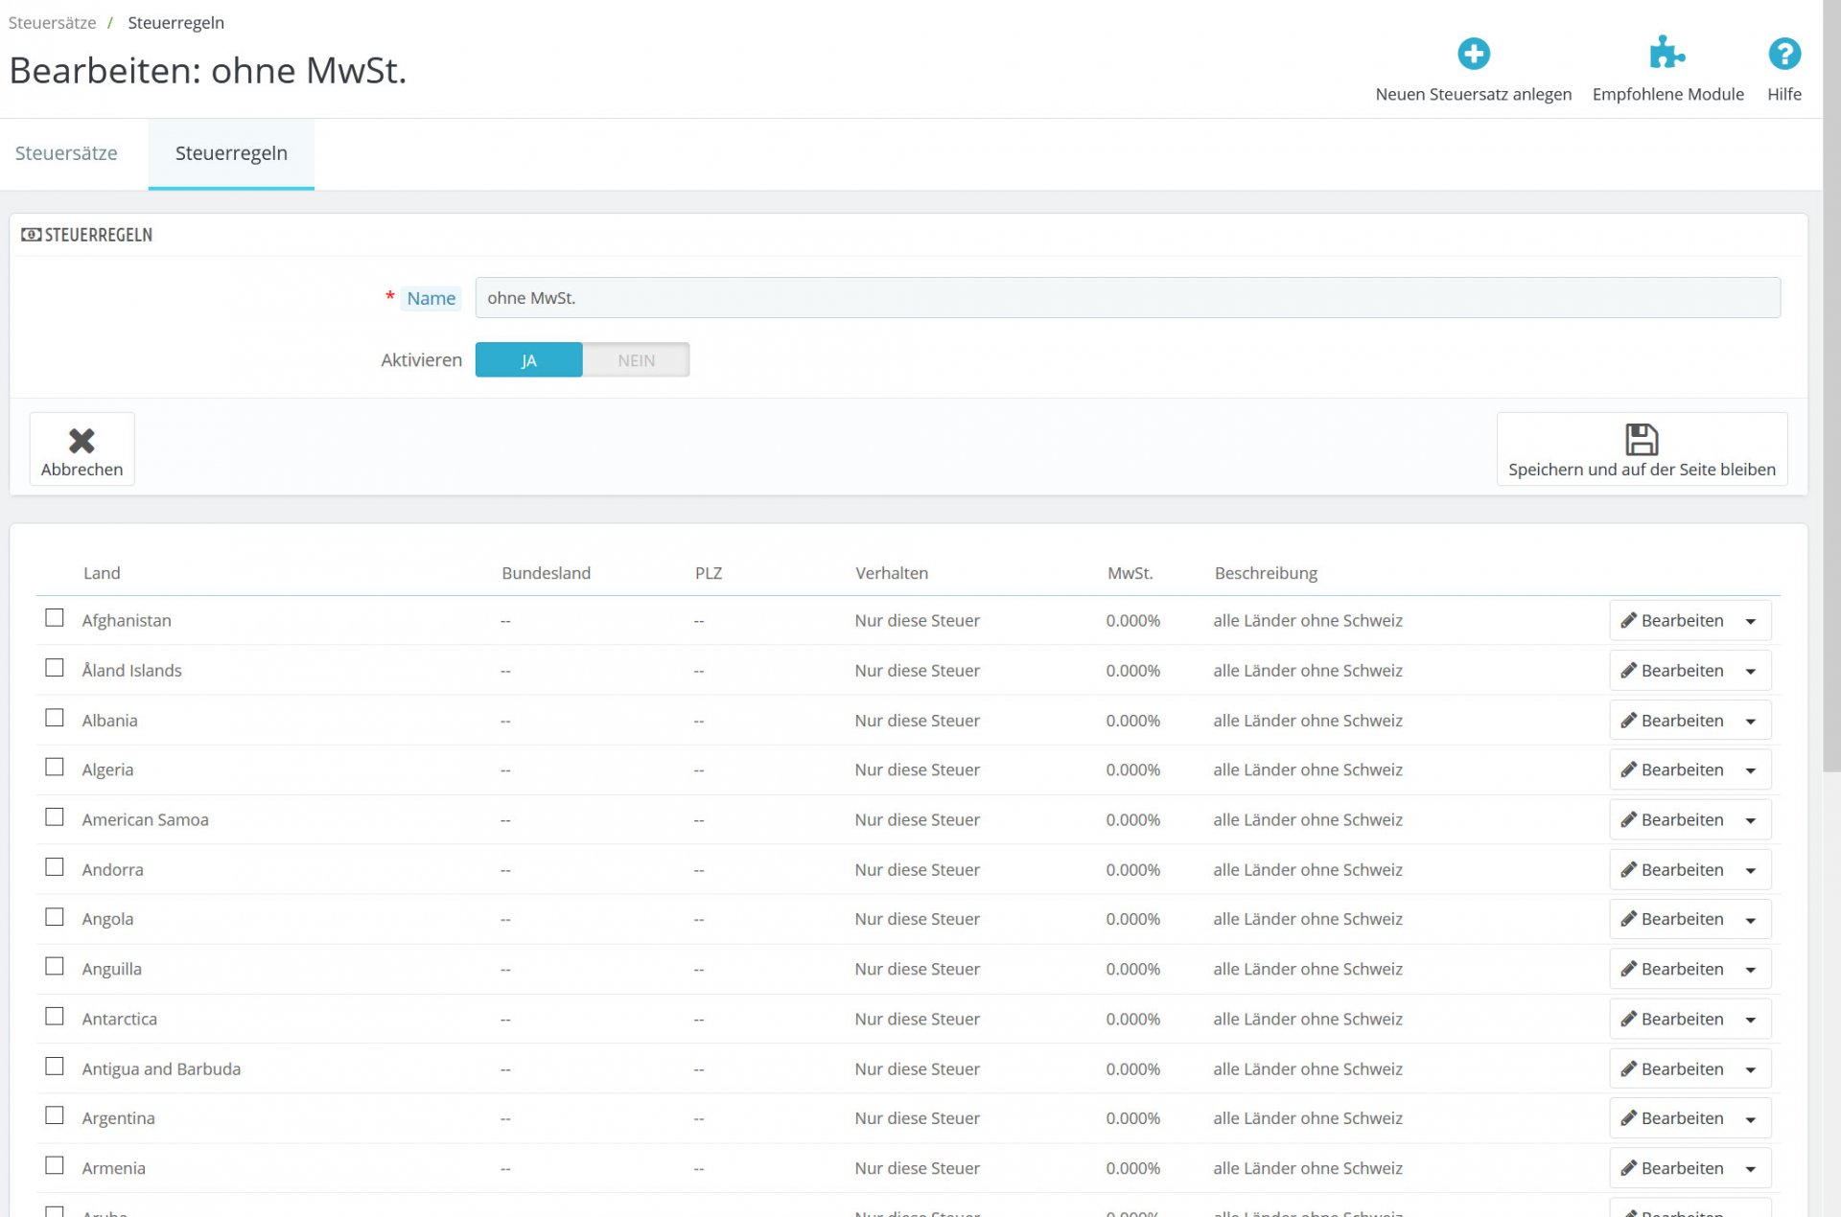Select the Steuerregeln tab
Screen dimensions: 1841x1217
click(x=231, y=153)
